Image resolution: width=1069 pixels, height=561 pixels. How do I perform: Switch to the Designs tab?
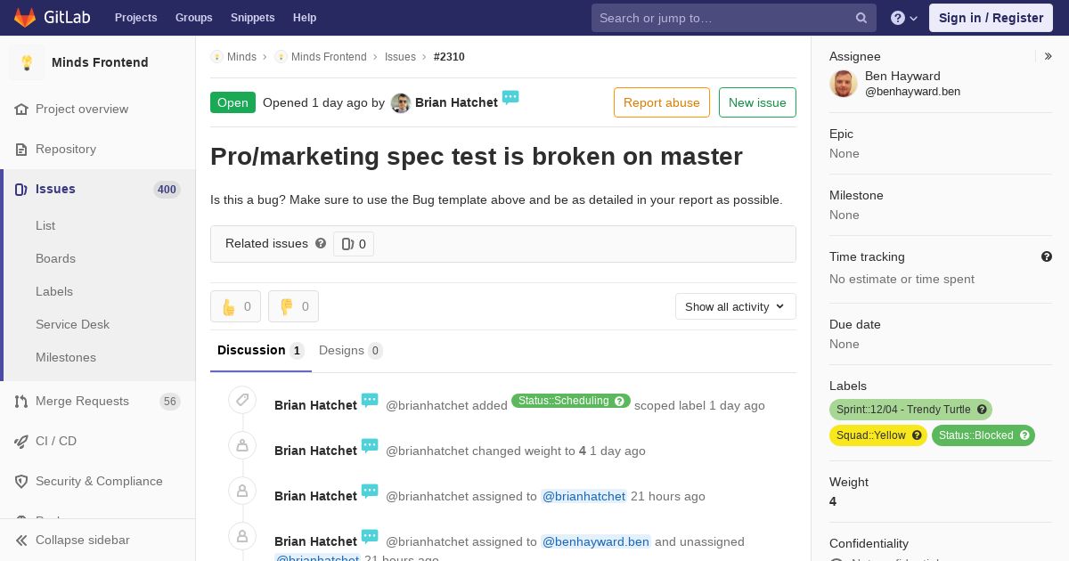click(x=350, y=350)
